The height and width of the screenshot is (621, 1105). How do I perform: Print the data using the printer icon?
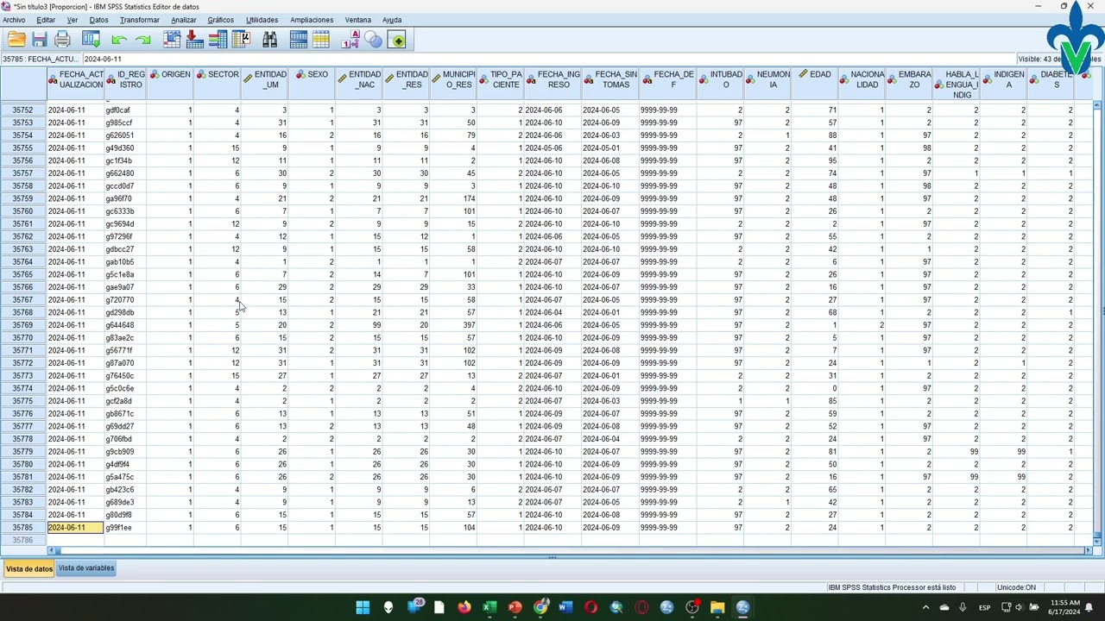[62, 40]
